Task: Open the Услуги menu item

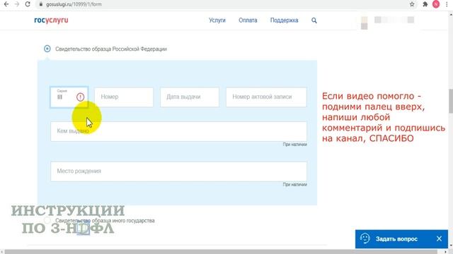Action: pyautogui.click(x=217, y=20)
